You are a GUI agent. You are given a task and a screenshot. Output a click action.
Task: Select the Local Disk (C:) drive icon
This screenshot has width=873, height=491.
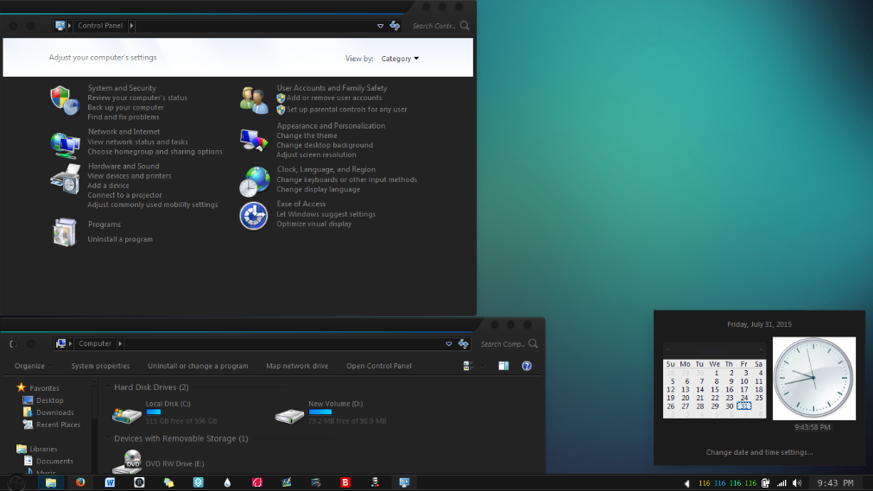(x=127, y=415)
